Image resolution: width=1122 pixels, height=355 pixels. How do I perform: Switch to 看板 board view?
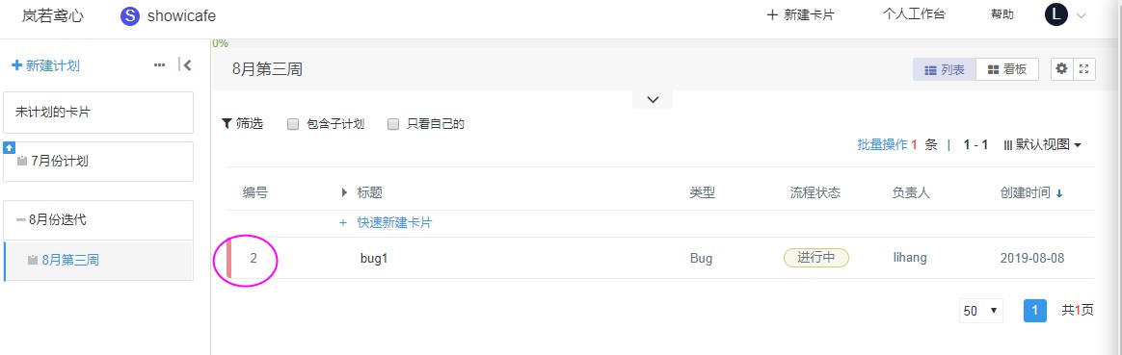click(1007, 69)
